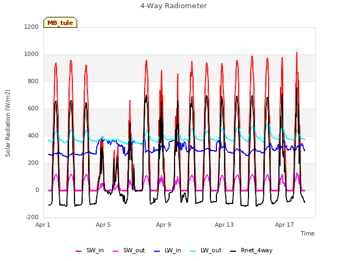Click the red SW_in legend swatch
Screen dimensions: 348x261
click(x=78, y=251)
